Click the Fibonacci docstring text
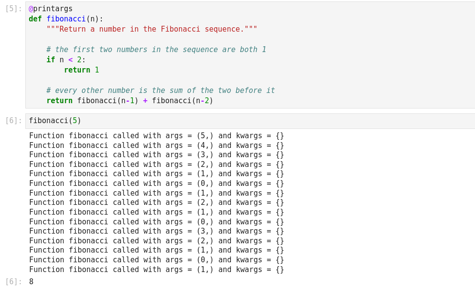The width and height of the screenshot is (475, 292). 152,29
